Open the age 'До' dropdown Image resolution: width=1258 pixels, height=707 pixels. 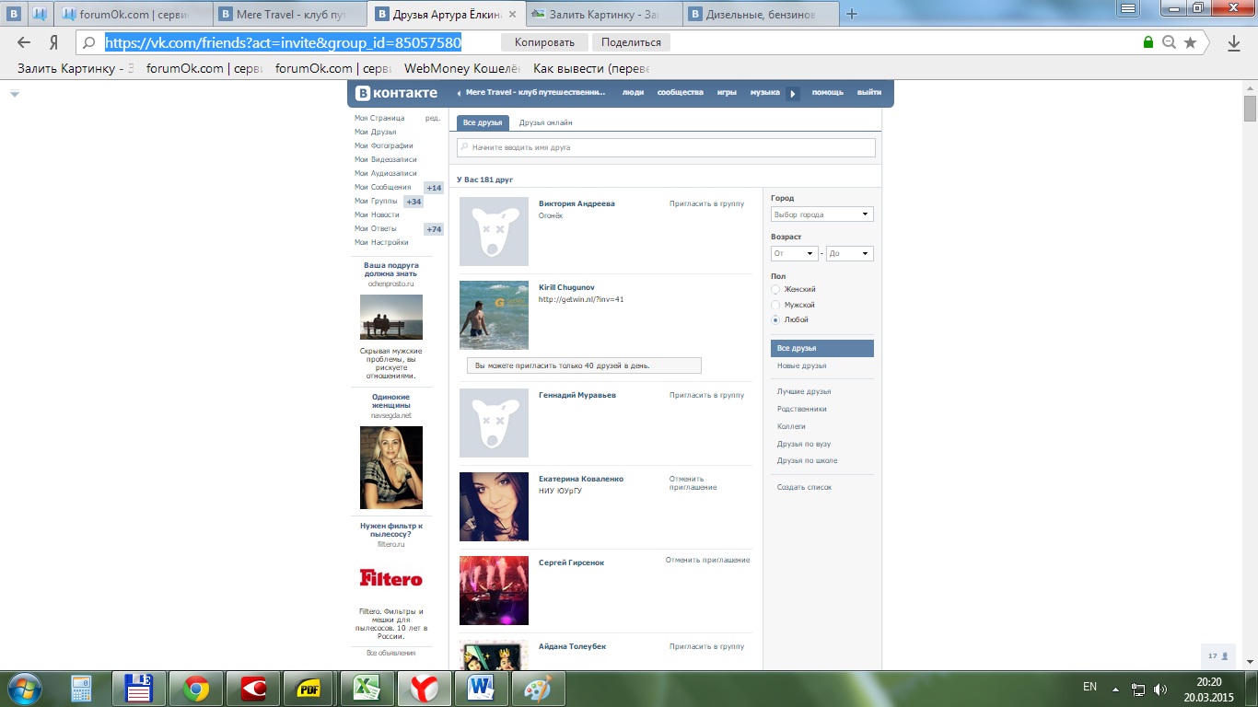pyautogui.click(x=849, y=253)
